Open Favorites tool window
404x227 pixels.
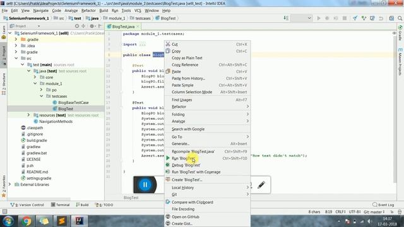click(4, 186)
